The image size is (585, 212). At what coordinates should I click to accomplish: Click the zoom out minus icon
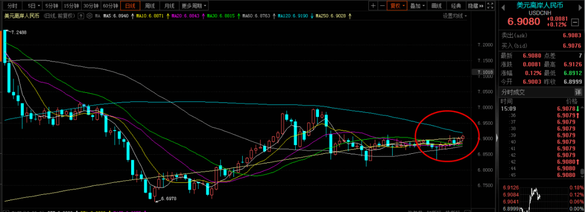coord(382,6)
